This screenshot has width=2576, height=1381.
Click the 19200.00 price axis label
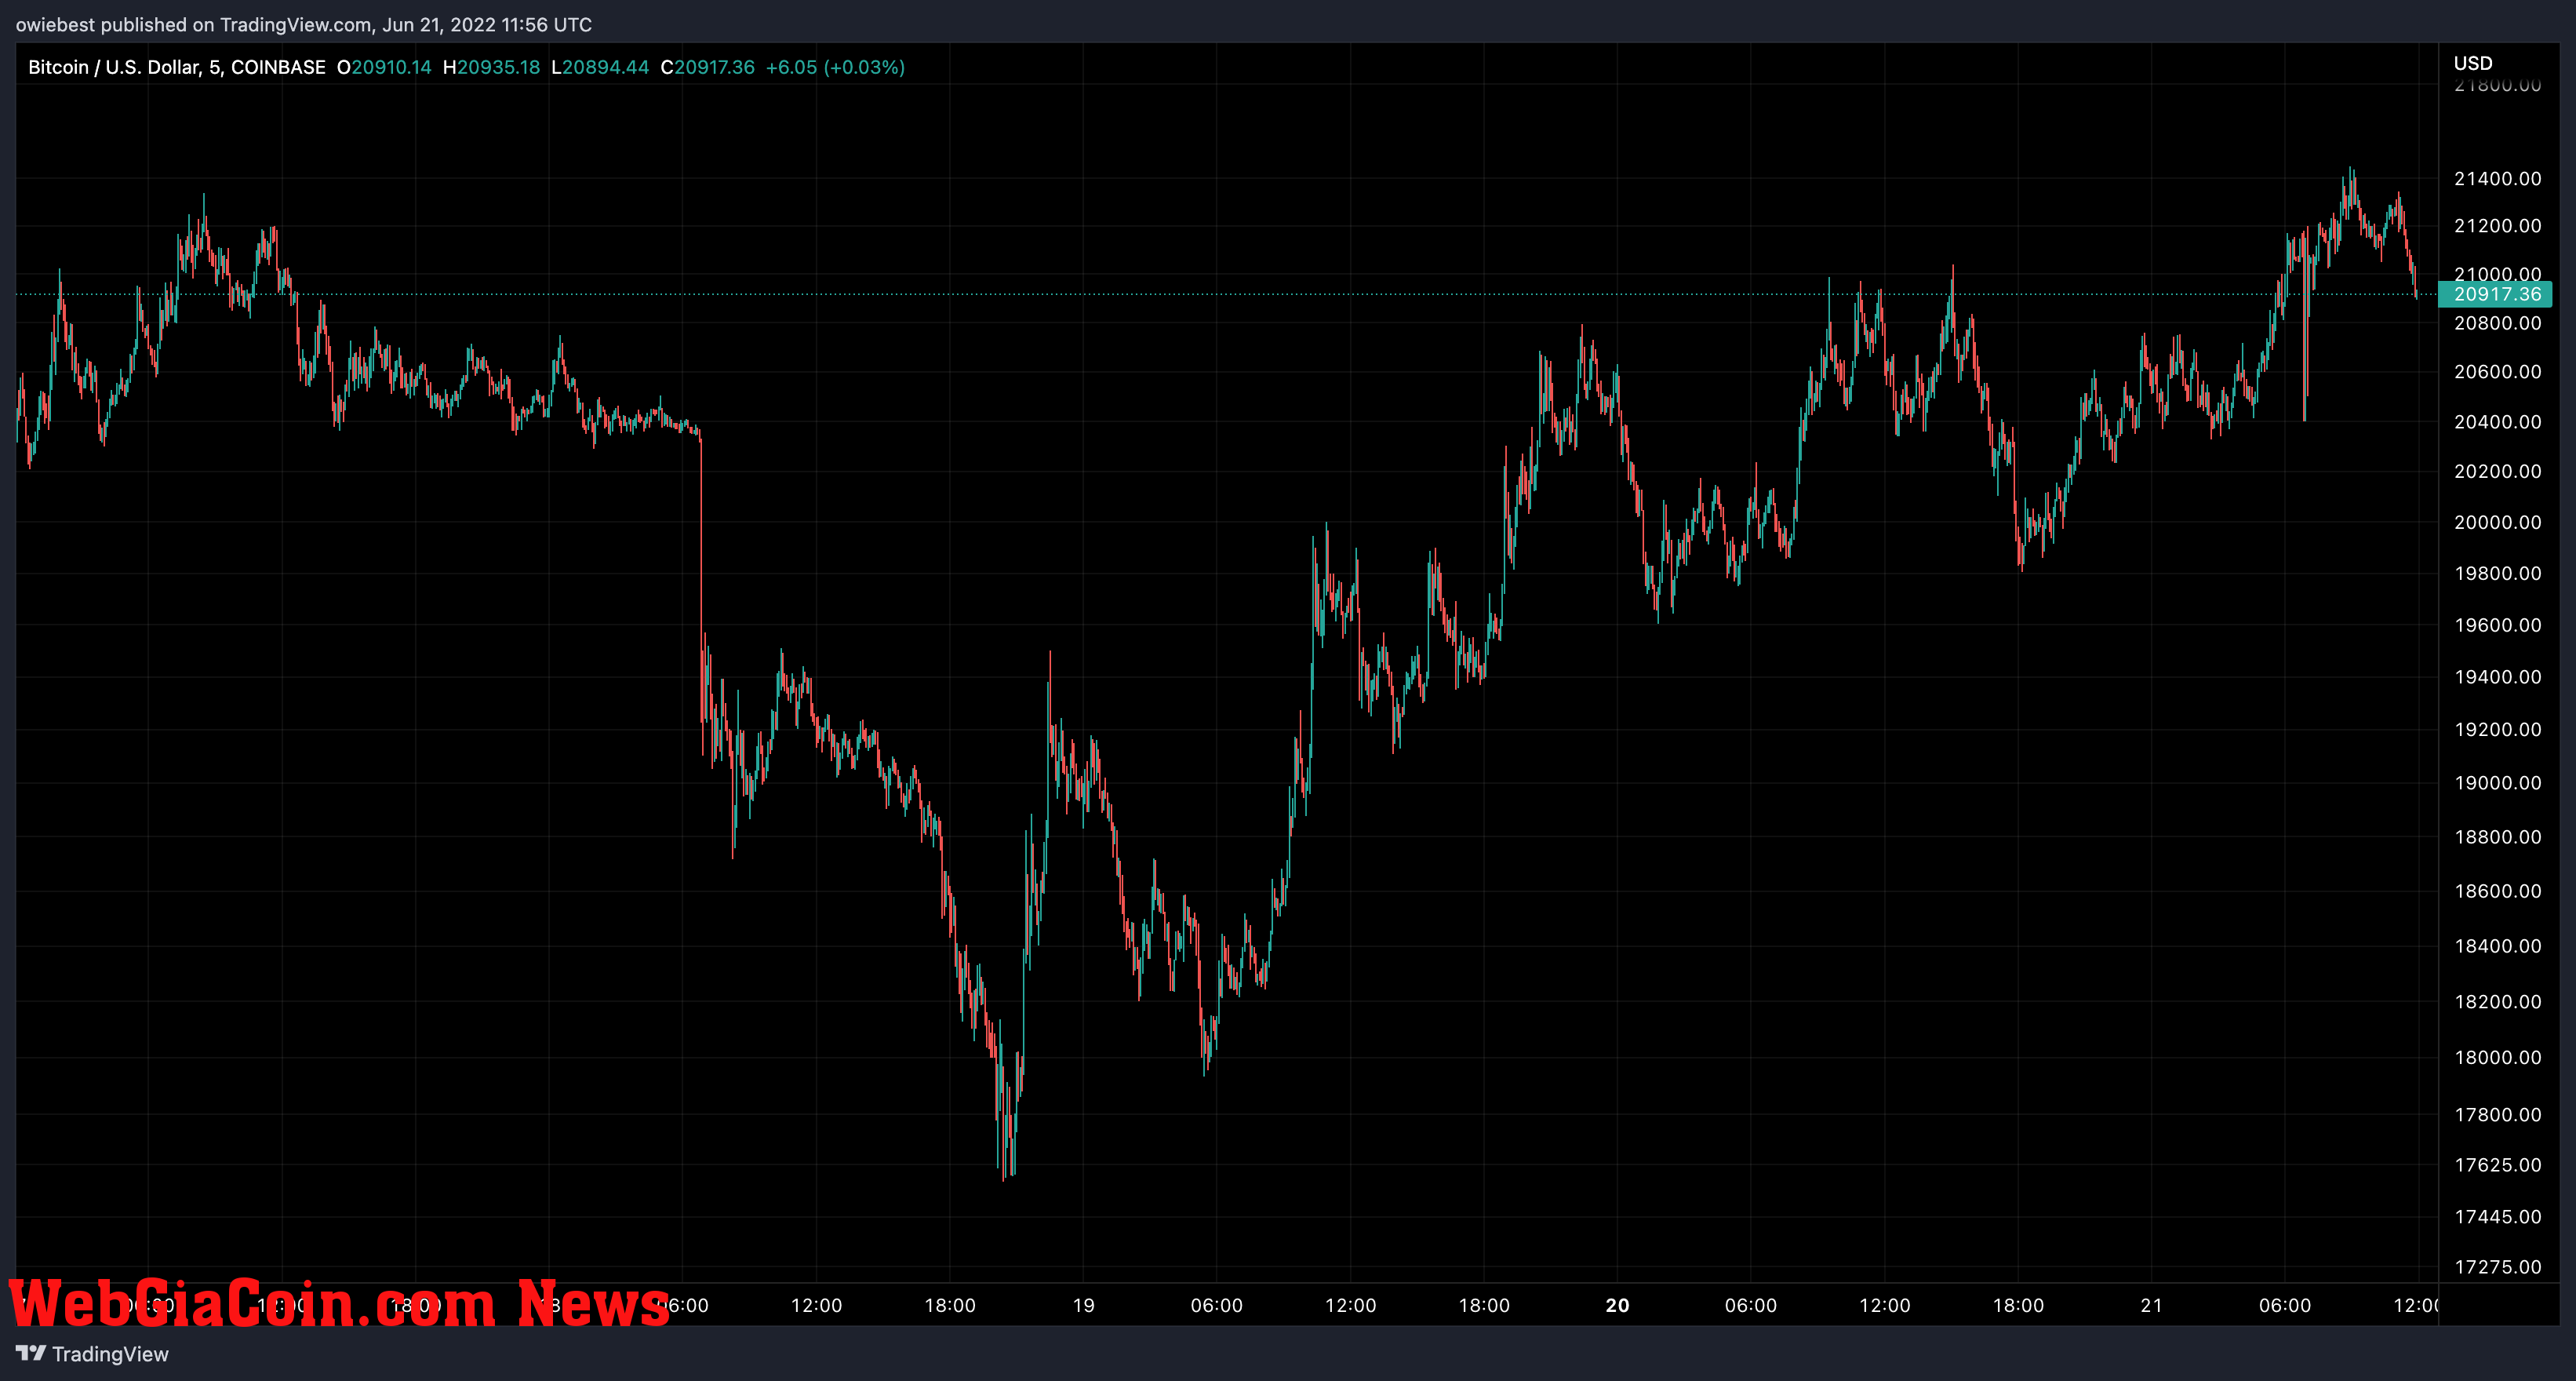(x=2497, y=730)
